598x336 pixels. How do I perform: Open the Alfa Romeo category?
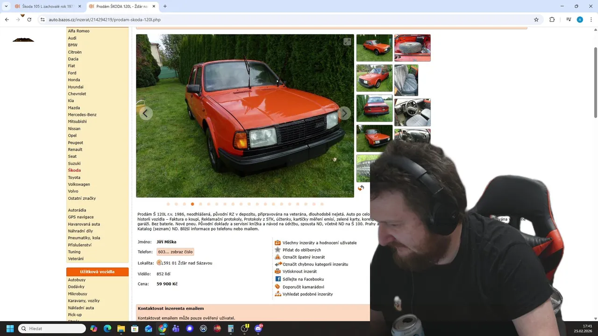click(78, 31)
